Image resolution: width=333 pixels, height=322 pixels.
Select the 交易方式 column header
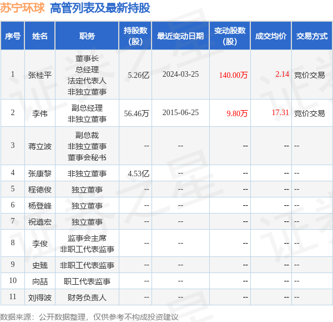[x=312, y=36]
